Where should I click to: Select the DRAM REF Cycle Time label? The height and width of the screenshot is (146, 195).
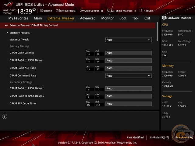point(23,103)
